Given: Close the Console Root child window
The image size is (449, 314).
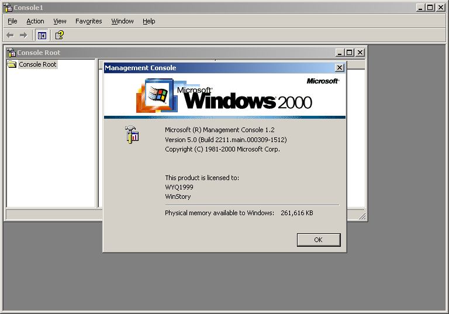Looking at the screenshot, I should [360, 53].
